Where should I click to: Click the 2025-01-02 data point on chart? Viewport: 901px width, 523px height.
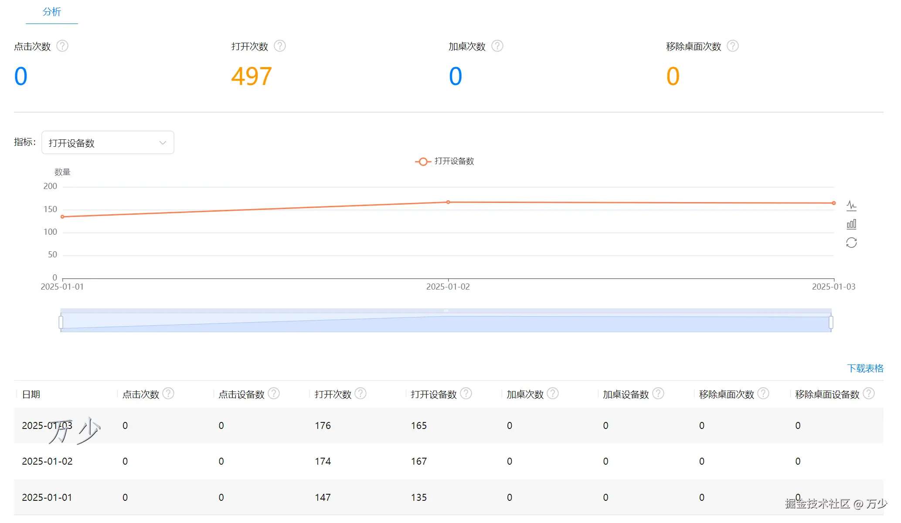pos(448,202)
